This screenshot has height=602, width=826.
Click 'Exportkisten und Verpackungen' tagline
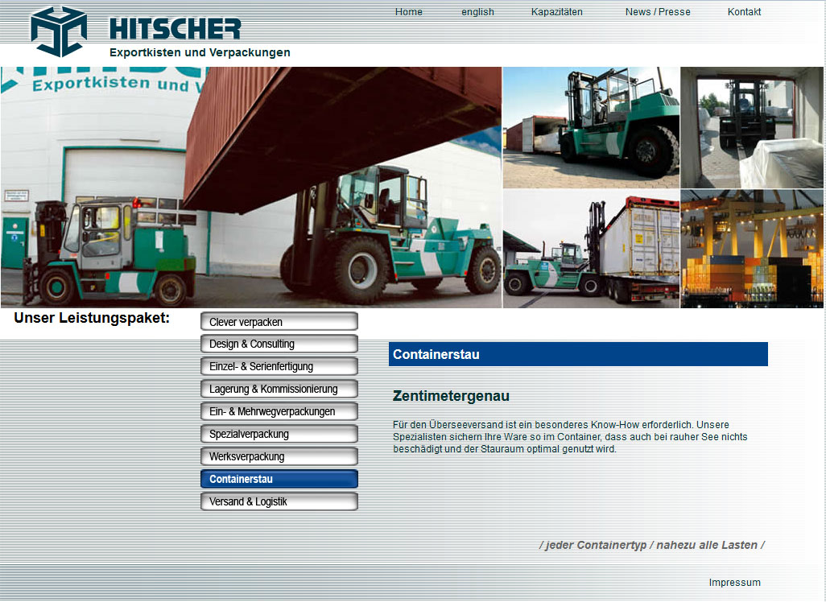click(x=200, y=52)
